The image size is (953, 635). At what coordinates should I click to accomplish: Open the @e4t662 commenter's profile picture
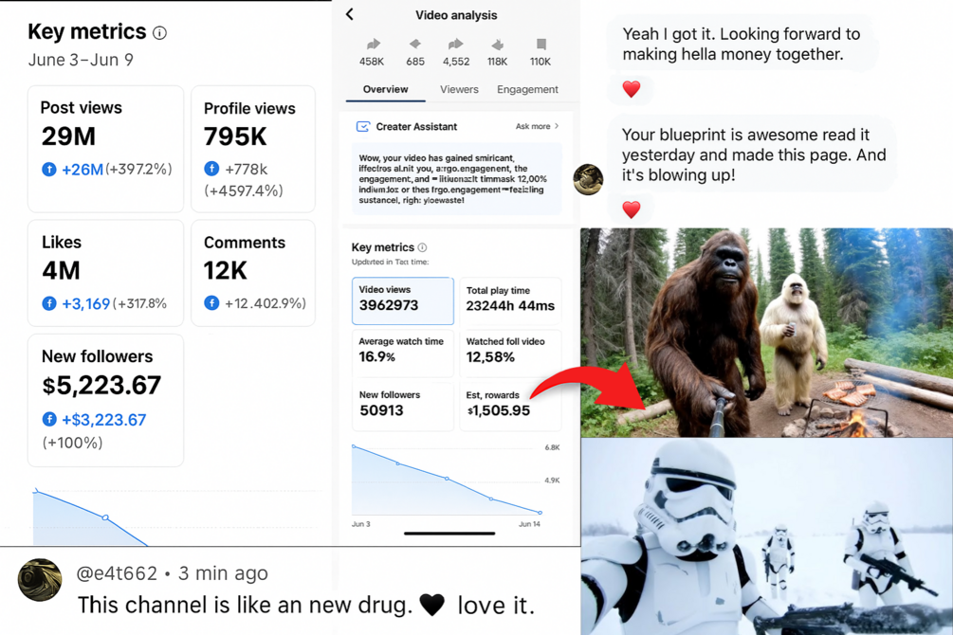[40, 580]
